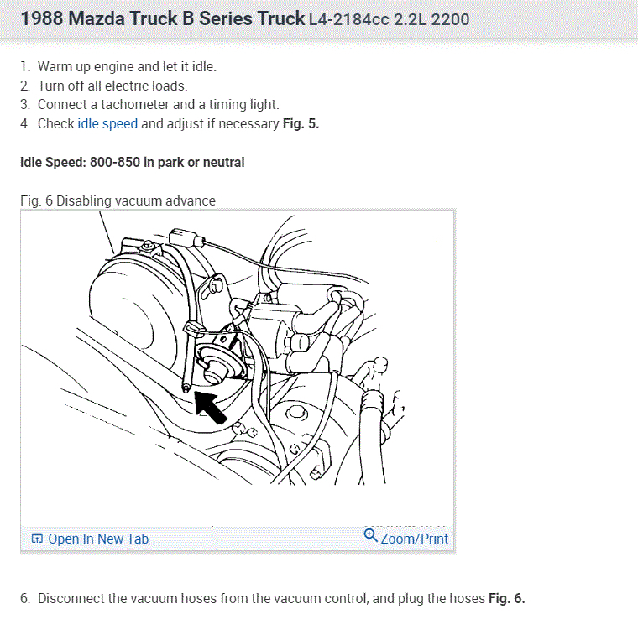Click the Zoom/Print text link

pyautogui.click(x=414, y=539)
